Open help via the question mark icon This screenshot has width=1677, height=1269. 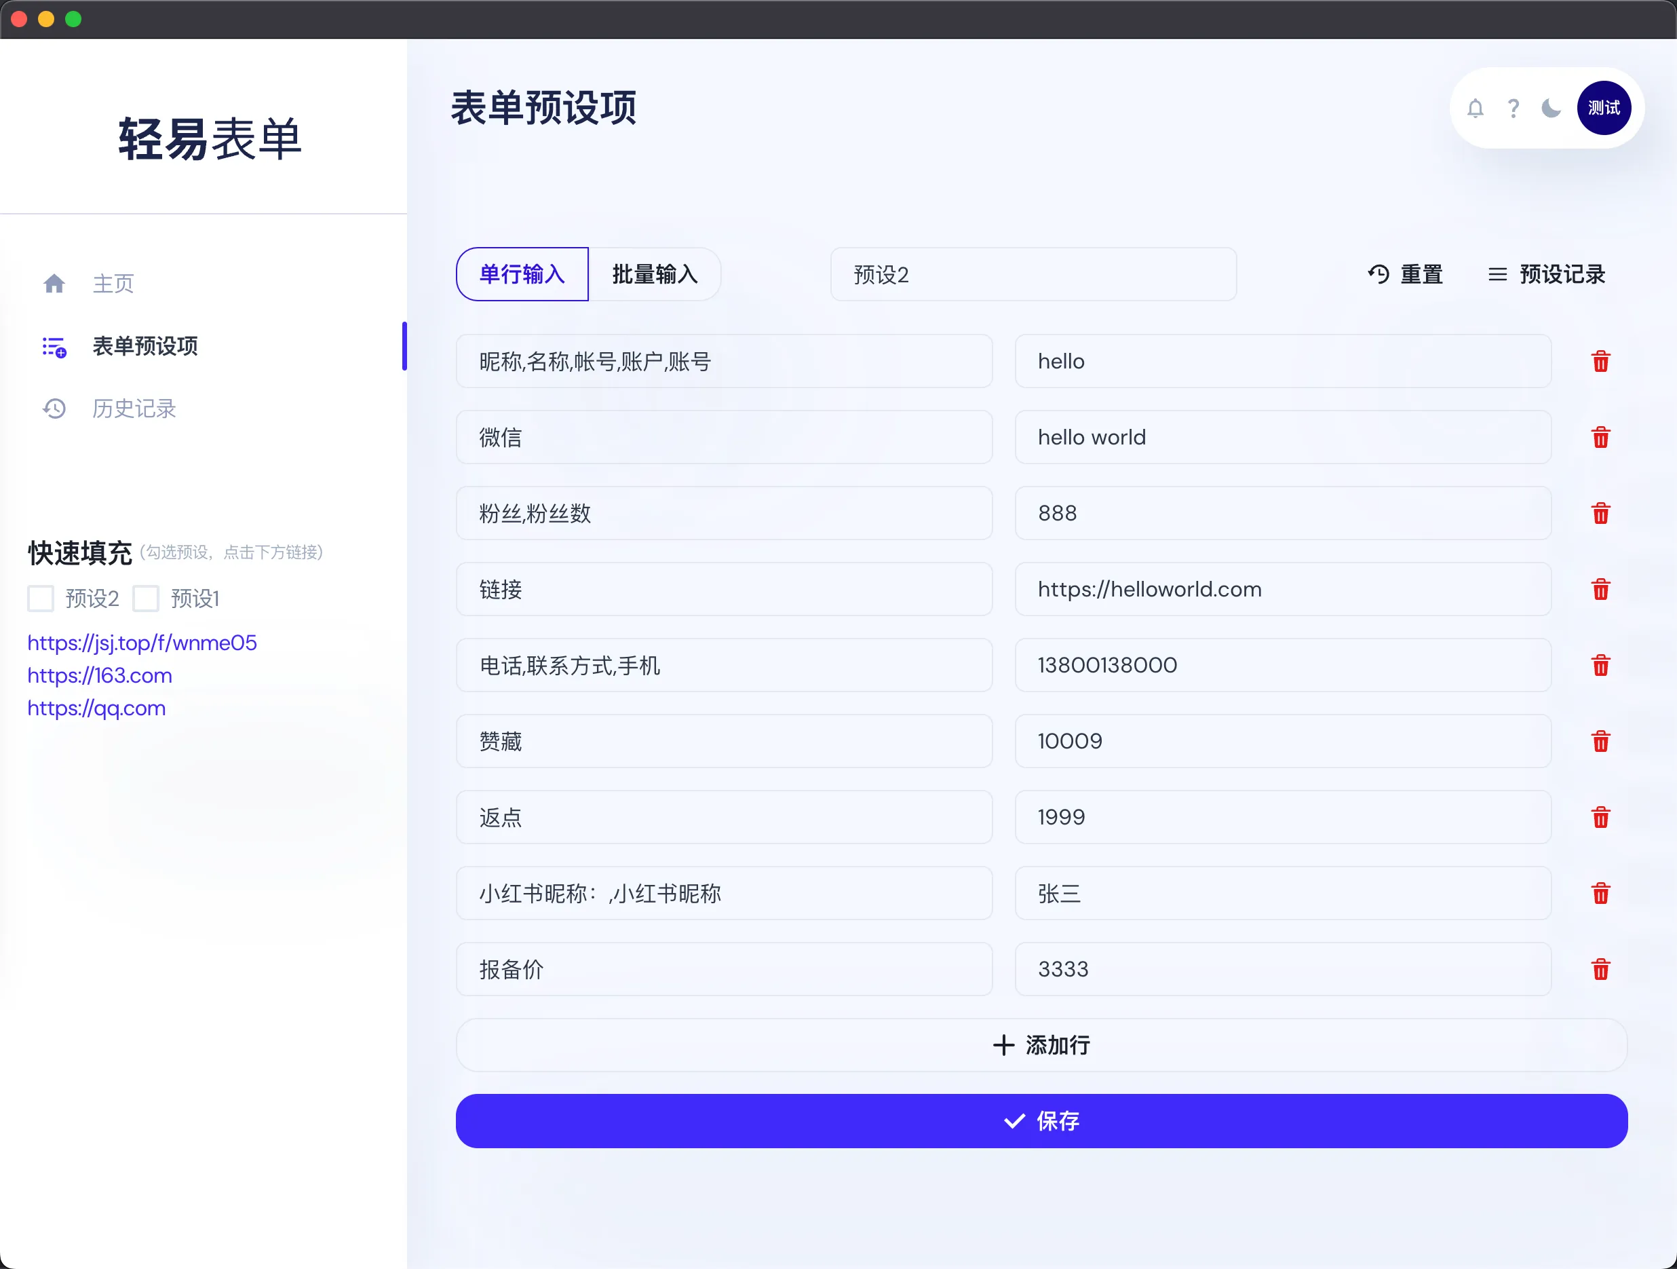click(x=1514, y=108)
